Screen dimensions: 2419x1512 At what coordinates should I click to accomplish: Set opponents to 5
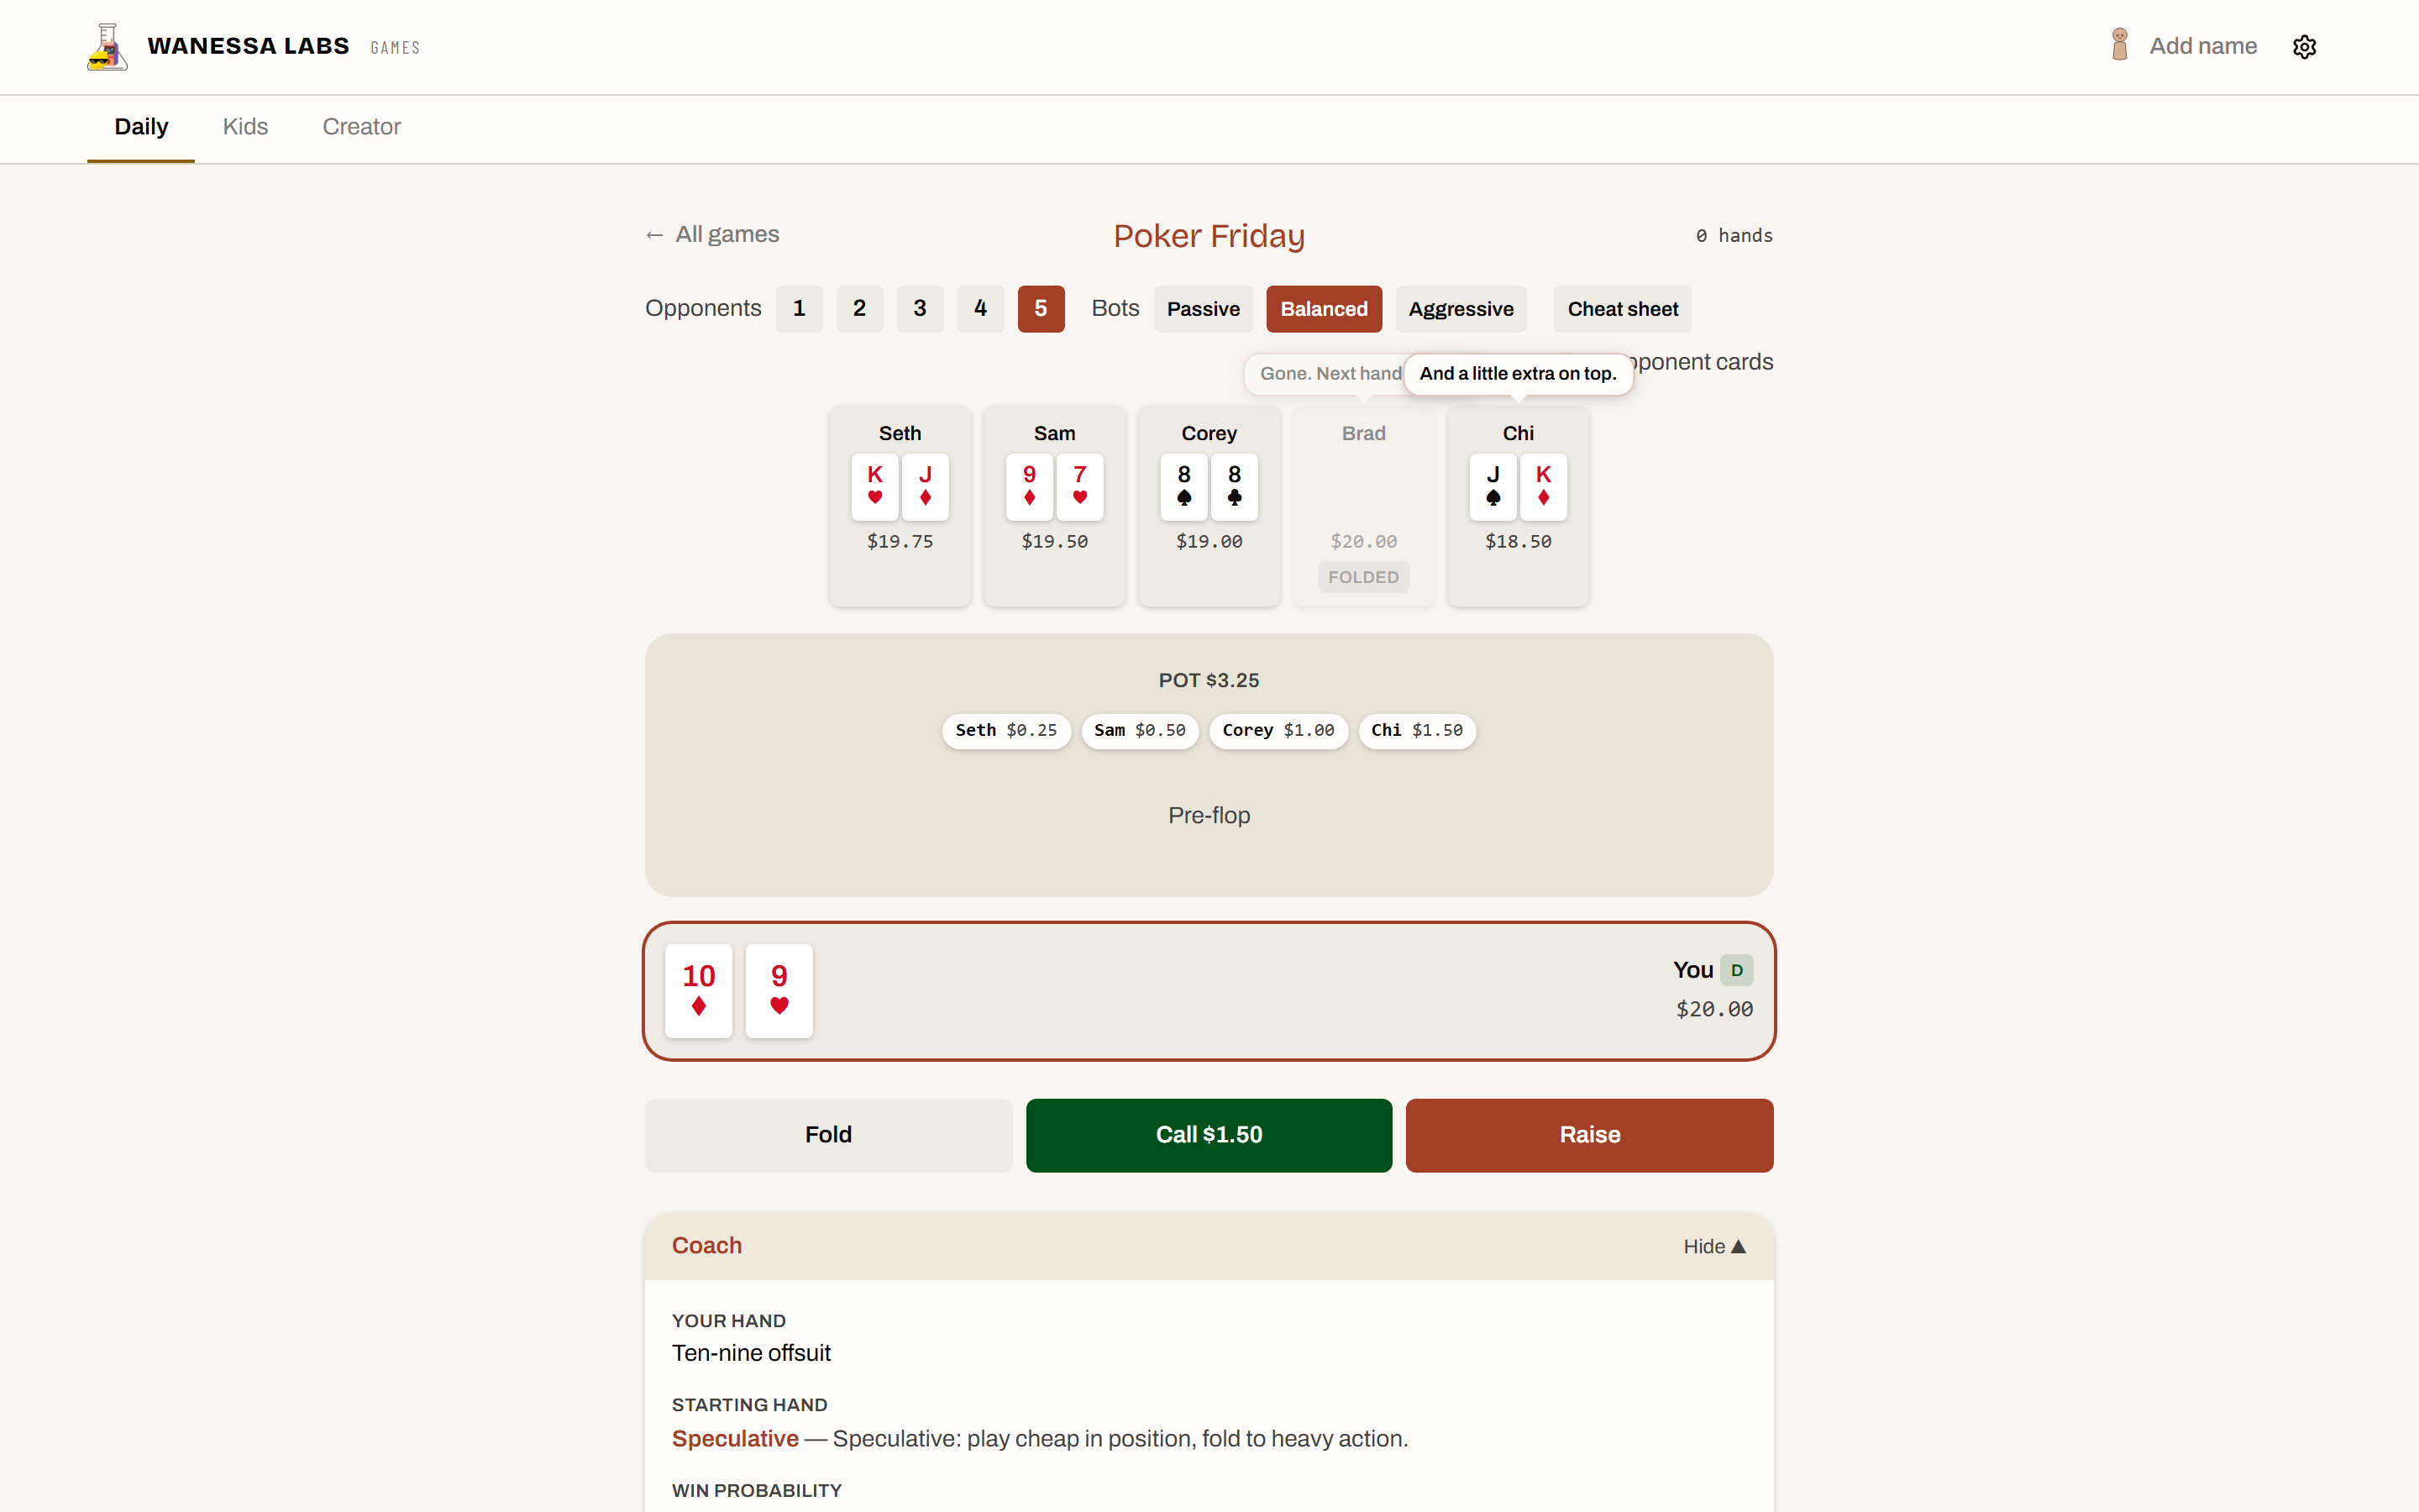coord(1041,309)
